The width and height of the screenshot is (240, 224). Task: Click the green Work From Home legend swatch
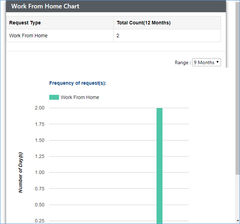54,97
